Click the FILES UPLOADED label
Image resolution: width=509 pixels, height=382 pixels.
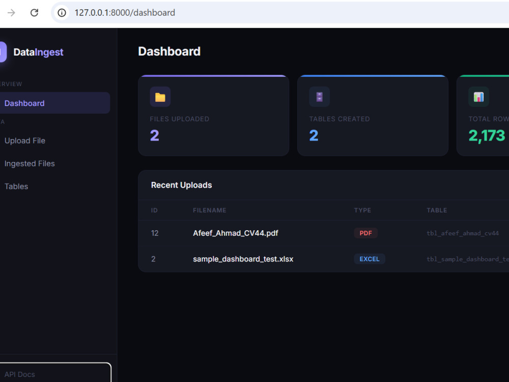(x=180, y=119)
